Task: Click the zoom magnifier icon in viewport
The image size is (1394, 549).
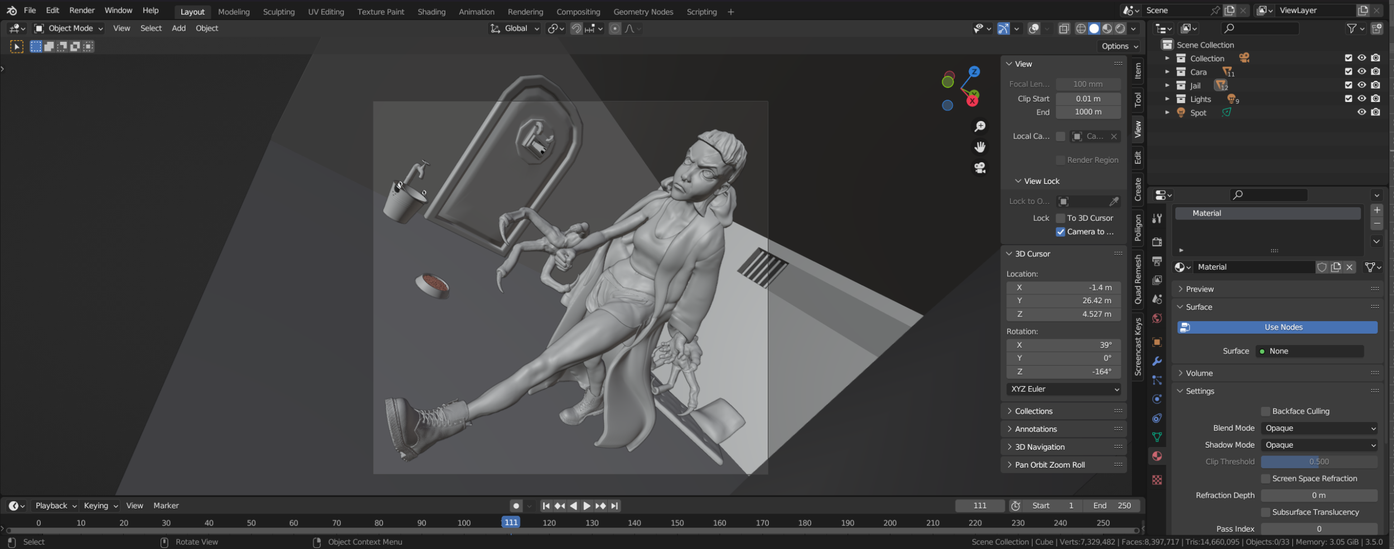Action: point(980,127)
